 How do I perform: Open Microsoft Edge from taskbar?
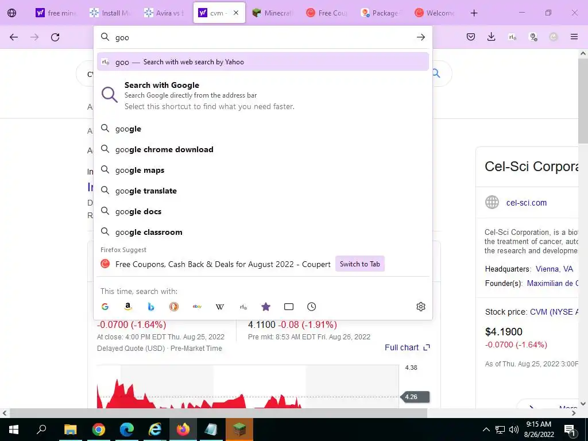(x=127, y=430)
